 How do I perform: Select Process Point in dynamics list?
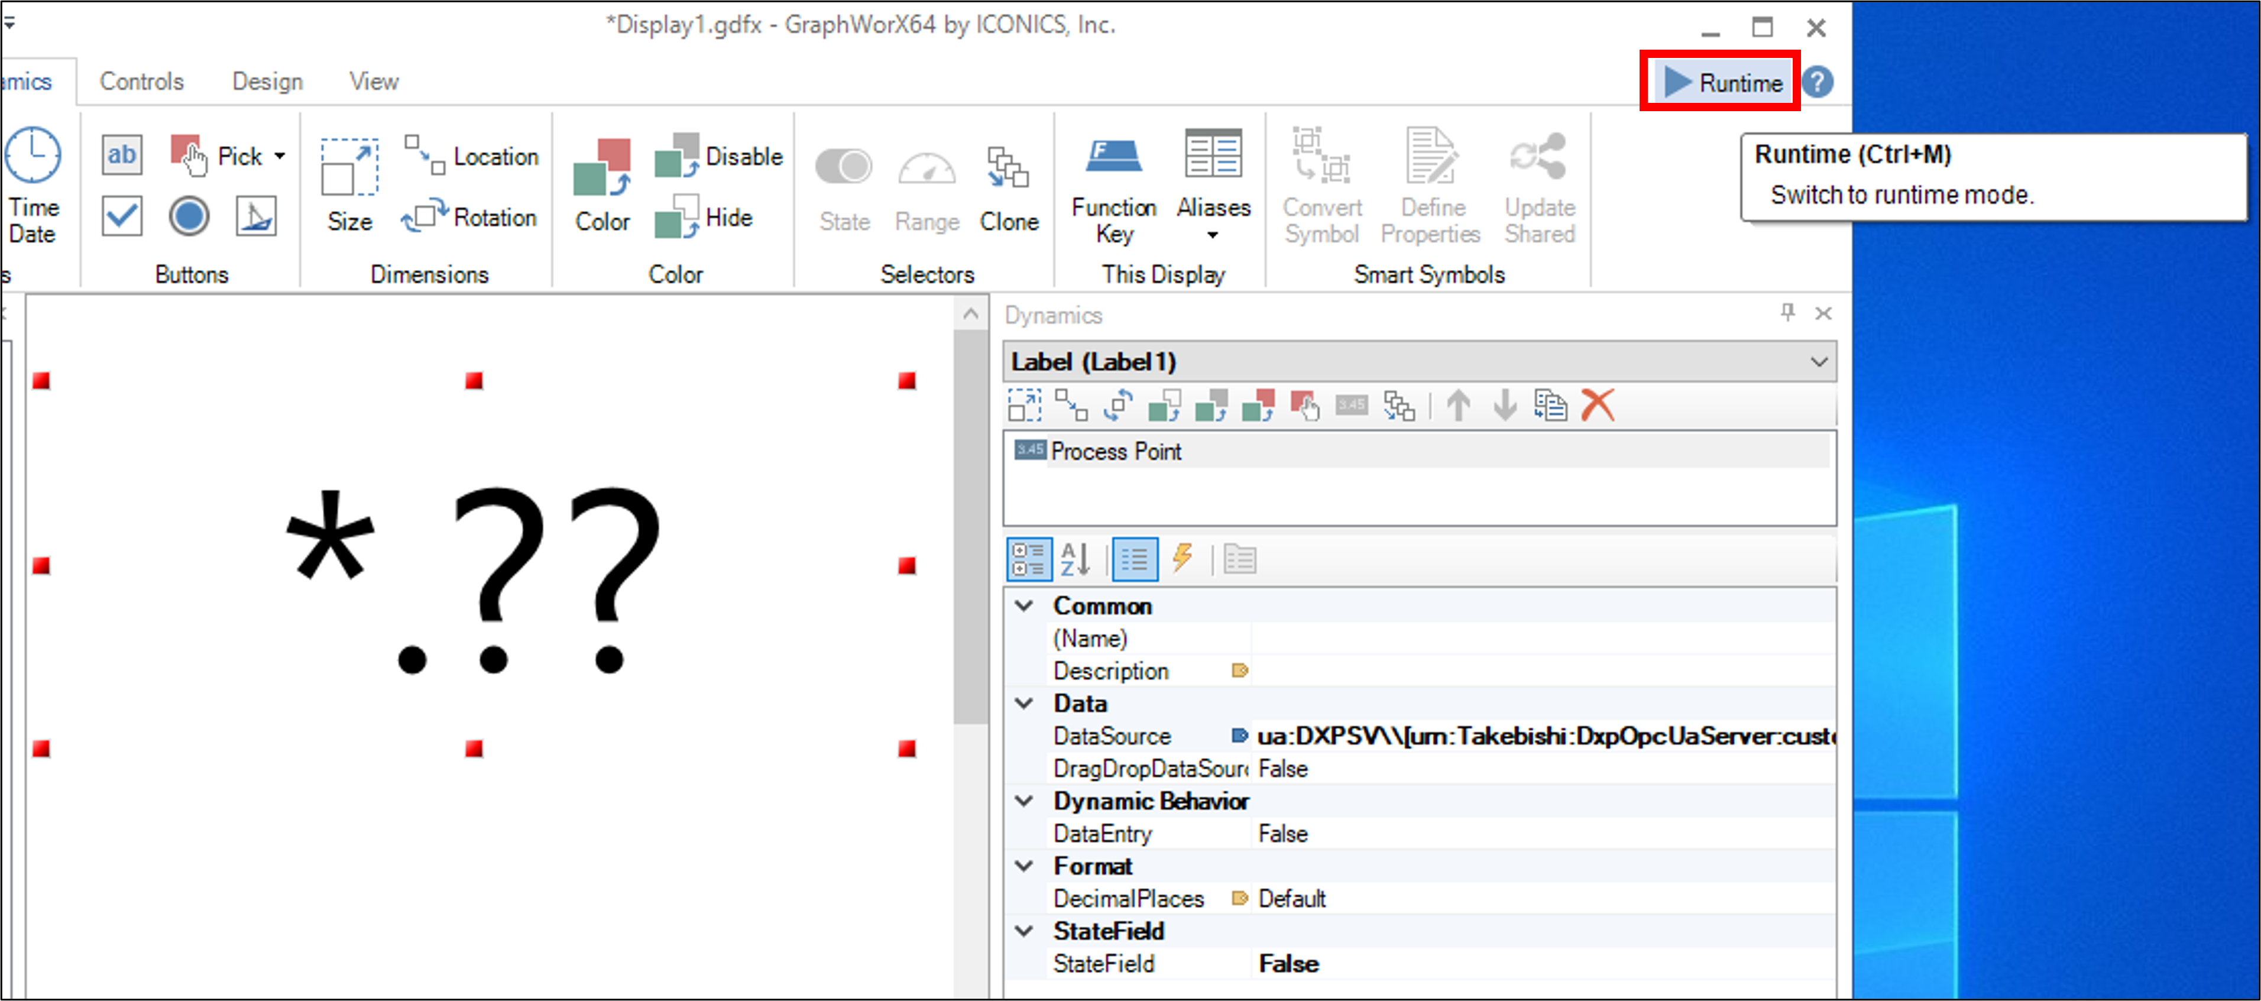pos(1116,451)
